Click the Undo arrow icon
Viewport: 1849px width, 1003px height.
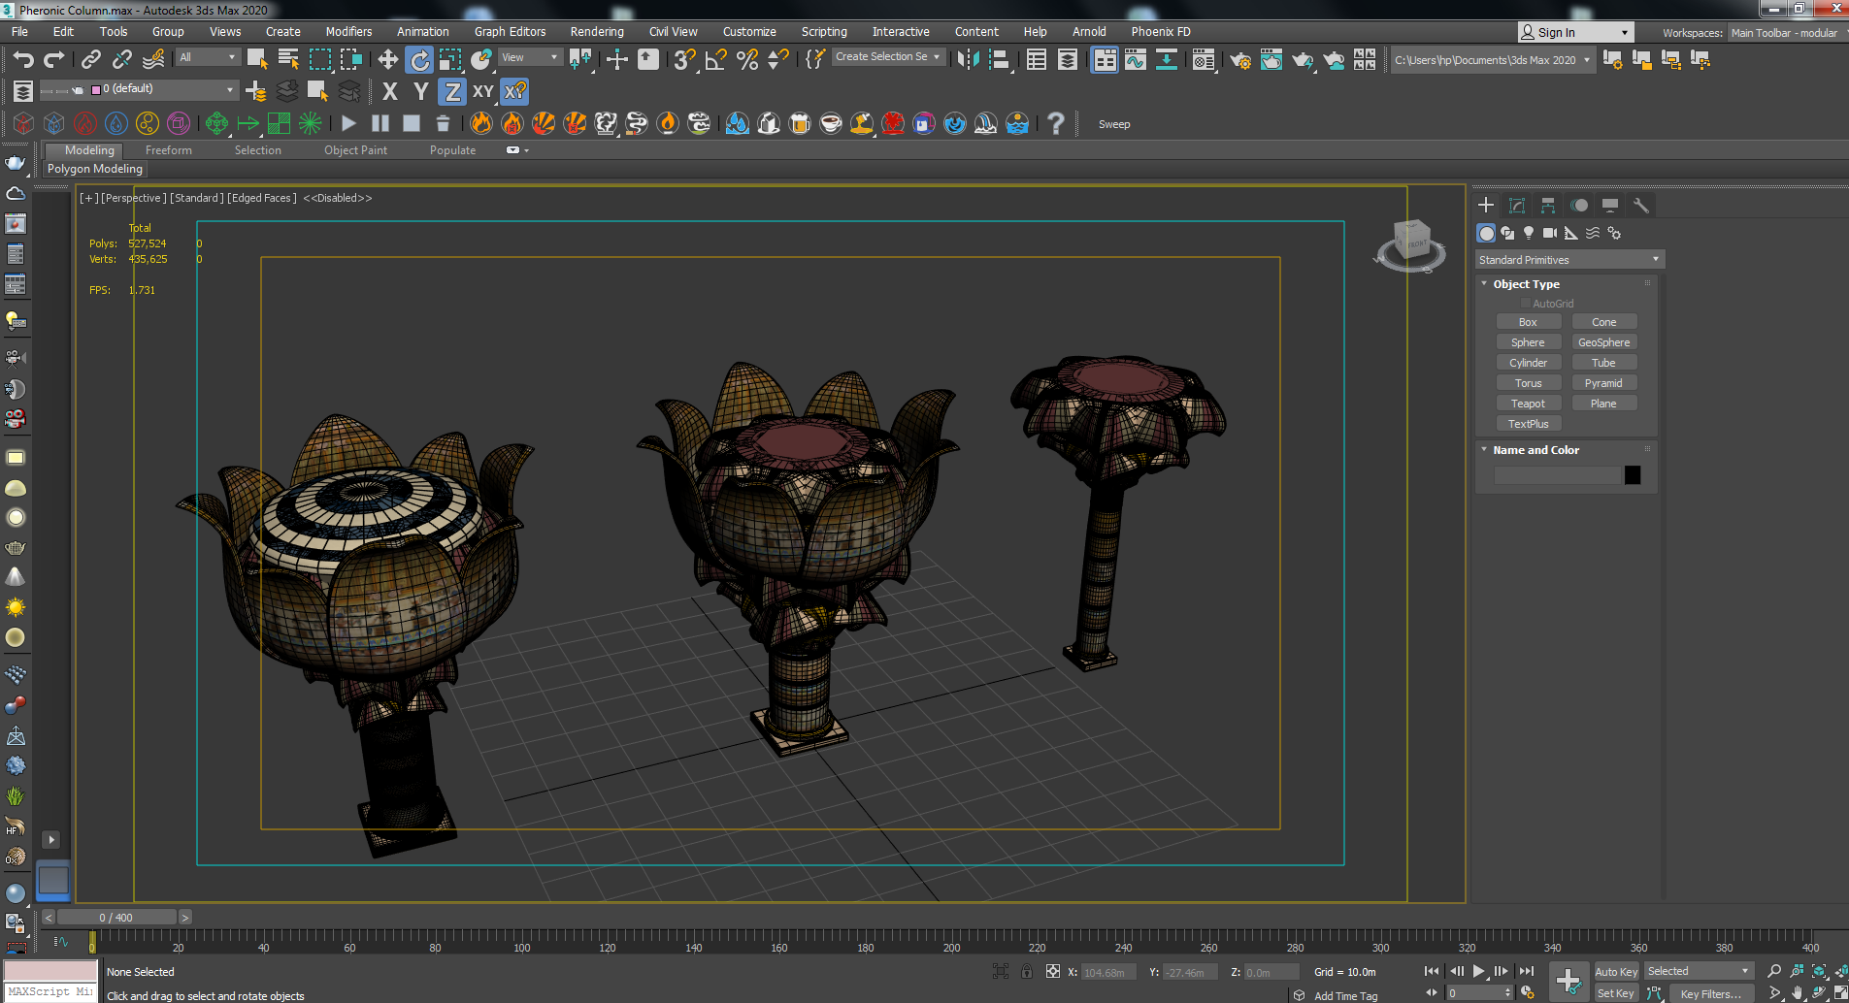pyautogui.click(x=23, y=60)
